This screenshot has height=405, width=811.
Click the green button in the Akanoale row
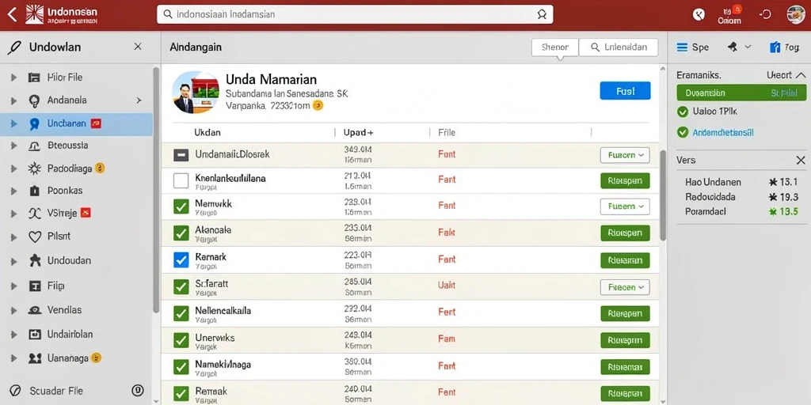625,233
